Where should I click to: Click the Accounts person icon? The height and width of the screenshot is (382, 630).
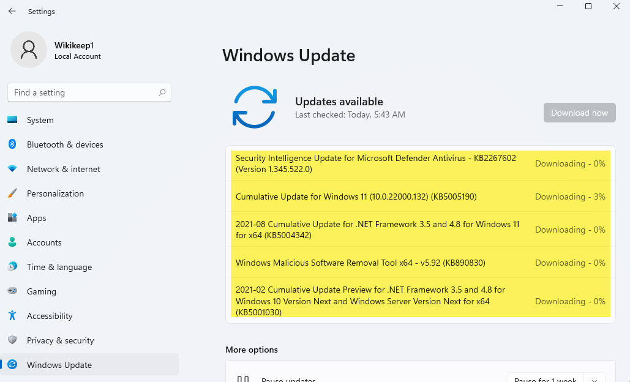12,242
